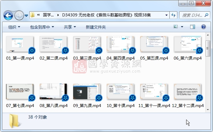Open recent locations dropdown beside Forward
The height and width of the screenshot is (132, 213).
point(26,16)
